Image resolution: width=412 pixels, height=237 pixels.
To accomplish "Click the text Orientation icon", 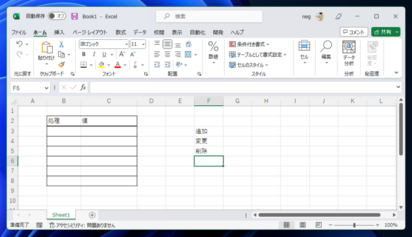I will pyautogui.click(x=179, y=65).
